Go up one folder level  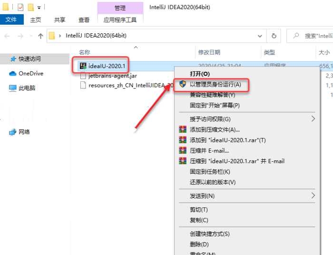[x=40, y=36]
